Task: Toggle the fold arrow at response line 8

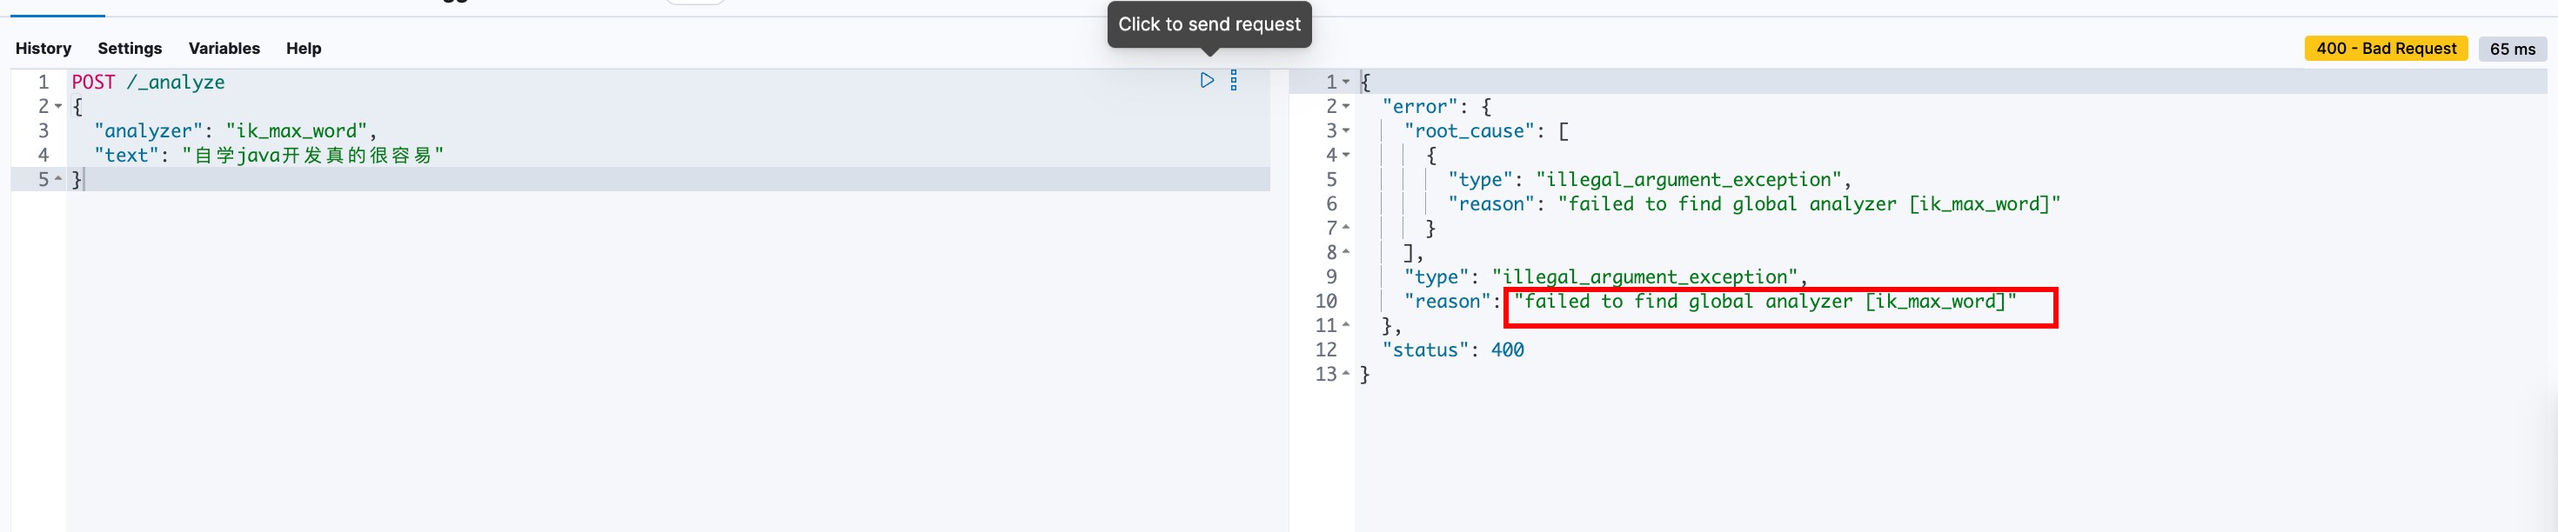Action: (1345, 252)
